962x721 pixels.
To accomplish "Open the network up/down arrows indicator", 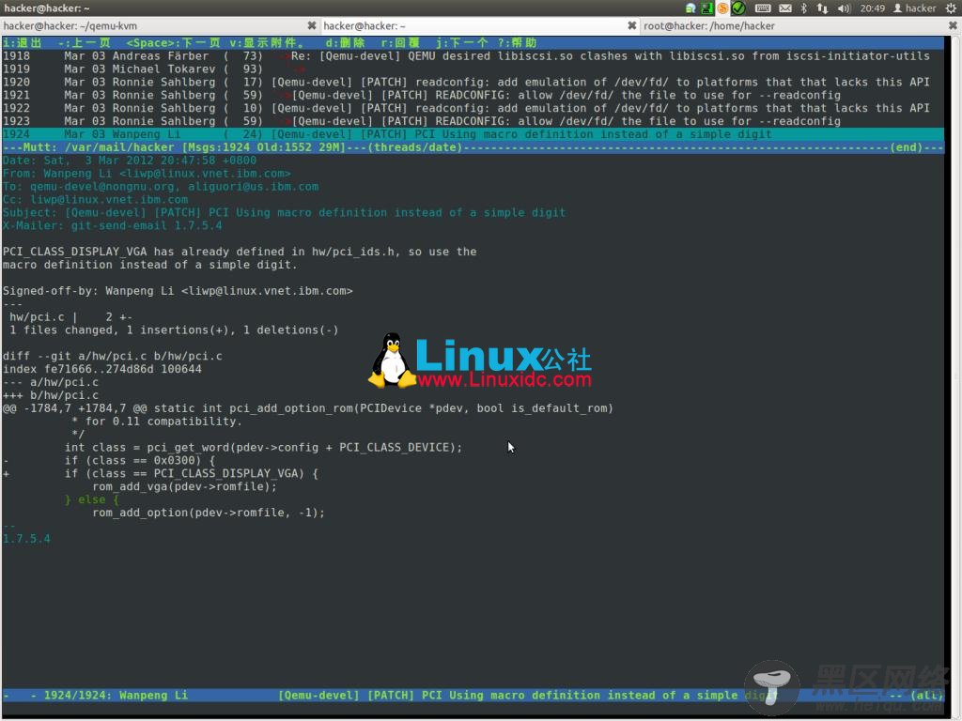I will pyautogui.click(x=822, y=8).
